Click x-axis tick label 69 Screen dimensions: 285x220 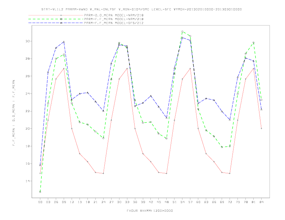click(x=222, y=202)
